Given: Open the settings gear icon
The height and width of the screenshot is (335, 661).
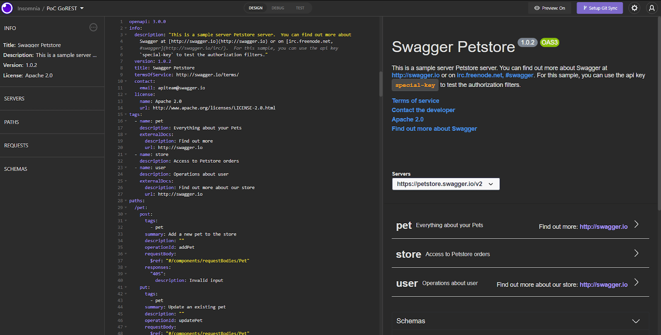Looking at the screenshot, I should point(634,8).
